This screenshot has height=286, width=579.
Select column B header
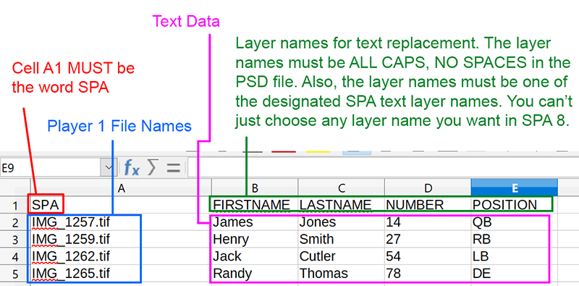(255, 188)
